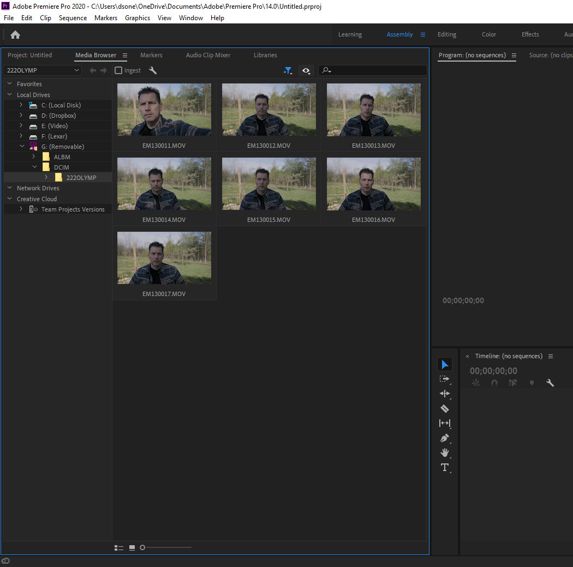Open the Timeline settings wrench icon
This screenshot has height=567, width=573.
click(x=550, y=383)
